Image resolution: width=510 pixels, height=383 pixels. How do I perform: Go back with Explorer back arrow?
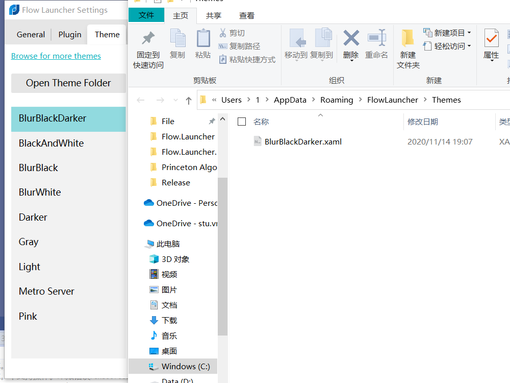click(x=141, y=100)
